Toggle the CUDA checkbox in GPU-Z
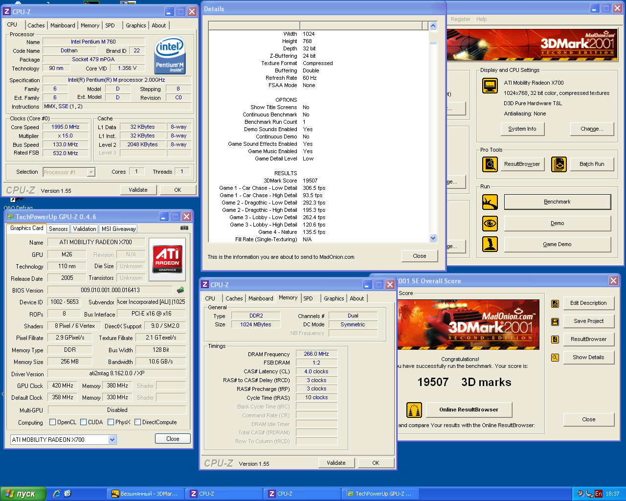The height and width of the screenshot is (501, 626). (x=84, y=422)
